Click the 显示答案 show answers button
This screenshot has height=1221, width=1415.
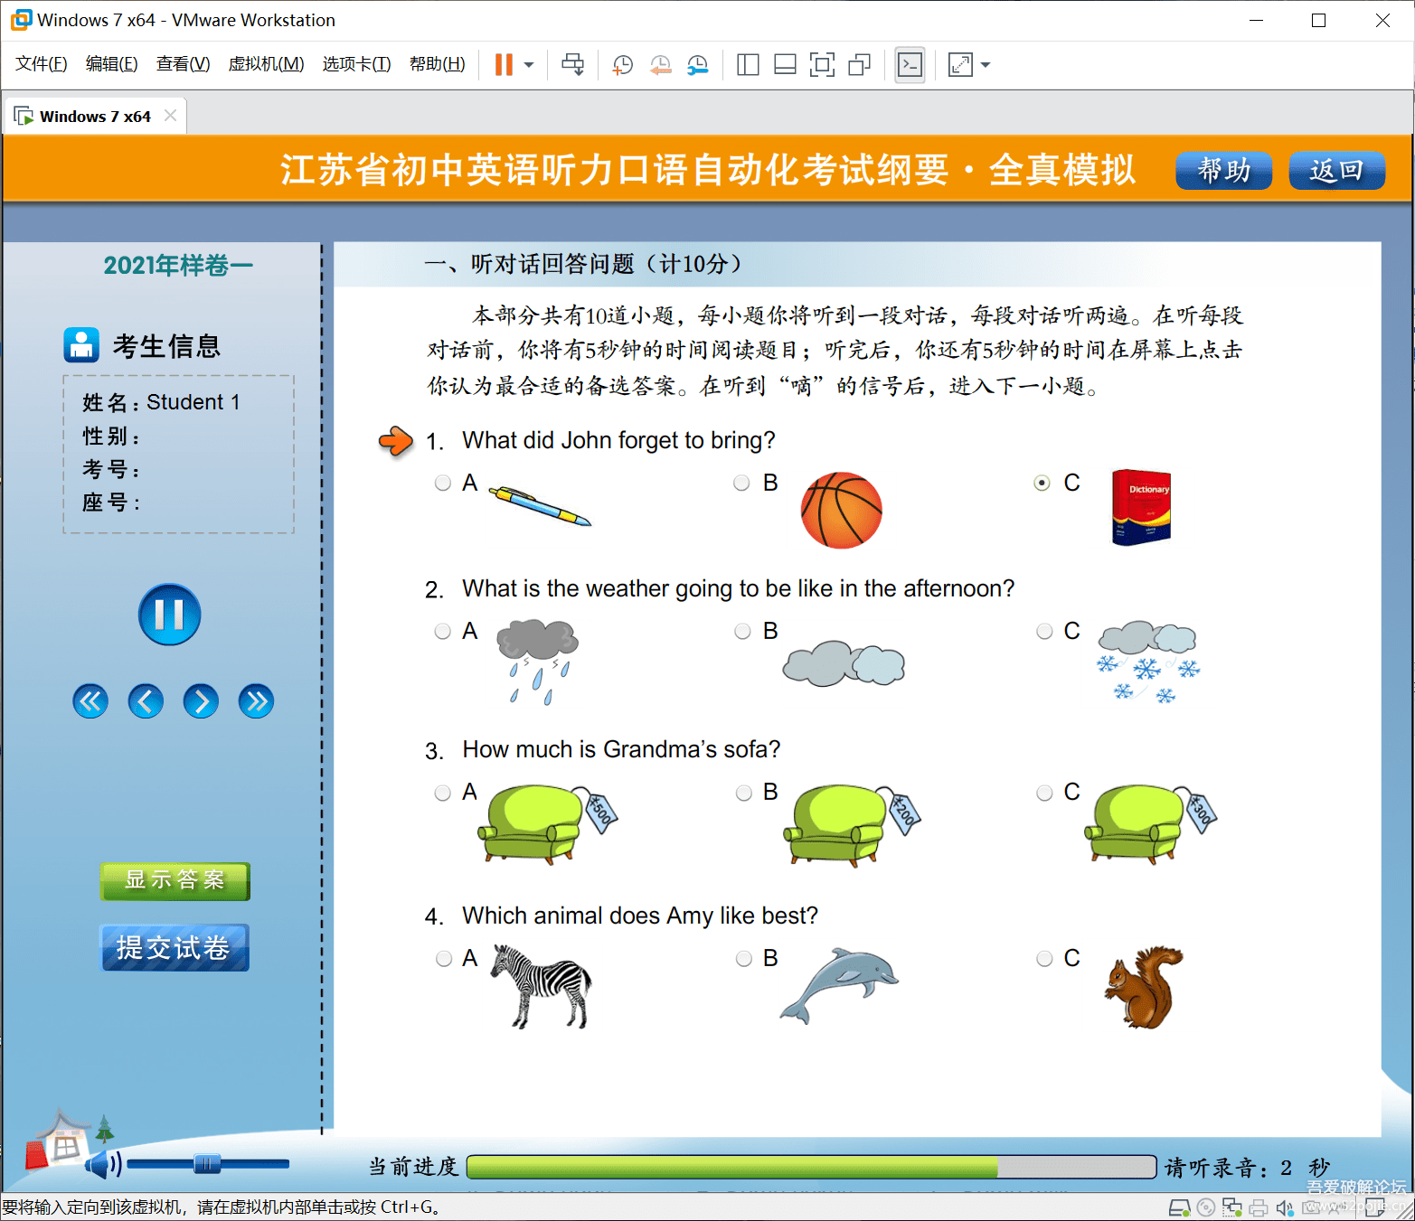pos(175,880)
